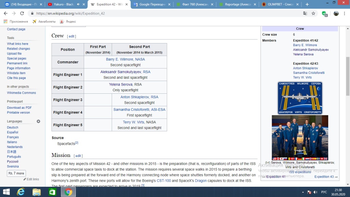Edit the Mission section
This screenshot has height=197, width=350.
78,156
